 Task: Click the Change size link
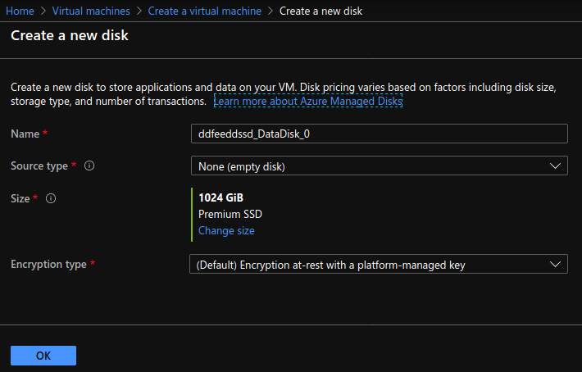(x=226, y=231)
